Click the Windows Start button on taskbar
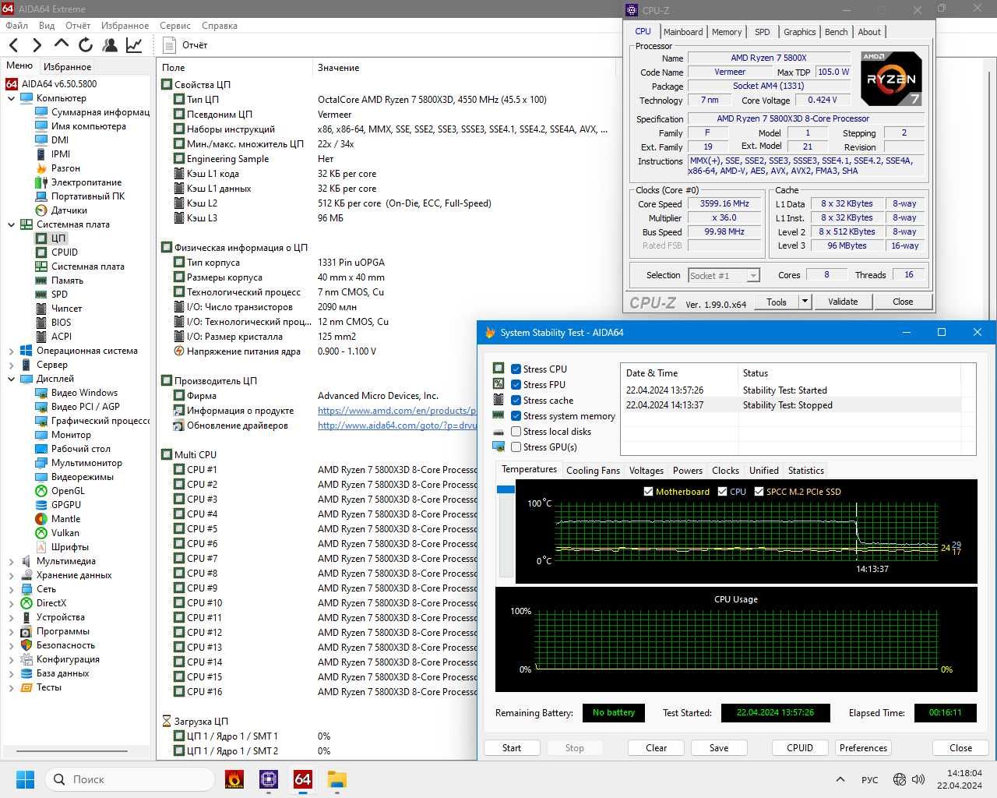The width and height of the screenshot is (997, 798). (x=25, y=779)
